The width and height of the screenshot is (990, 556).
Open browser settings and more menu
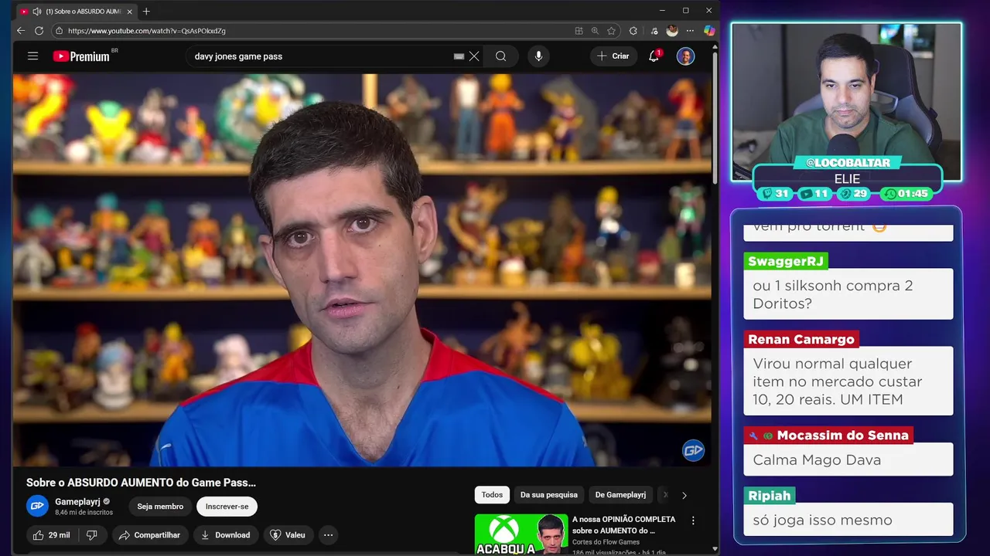point(690,31)
